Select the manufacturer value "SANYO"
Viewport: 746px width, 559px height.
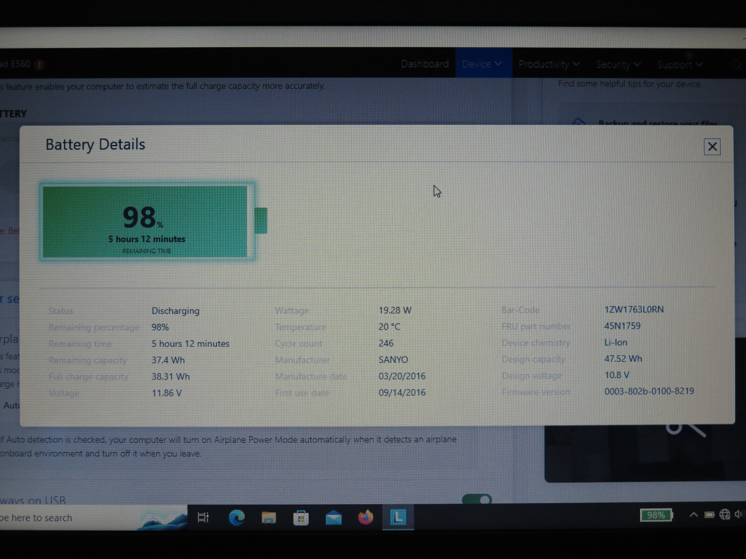pyautogui.click(x=393, y=360)
